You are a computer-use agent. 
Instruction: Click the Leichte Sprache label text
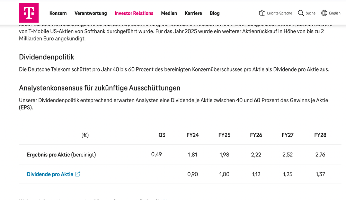(279, 13)
